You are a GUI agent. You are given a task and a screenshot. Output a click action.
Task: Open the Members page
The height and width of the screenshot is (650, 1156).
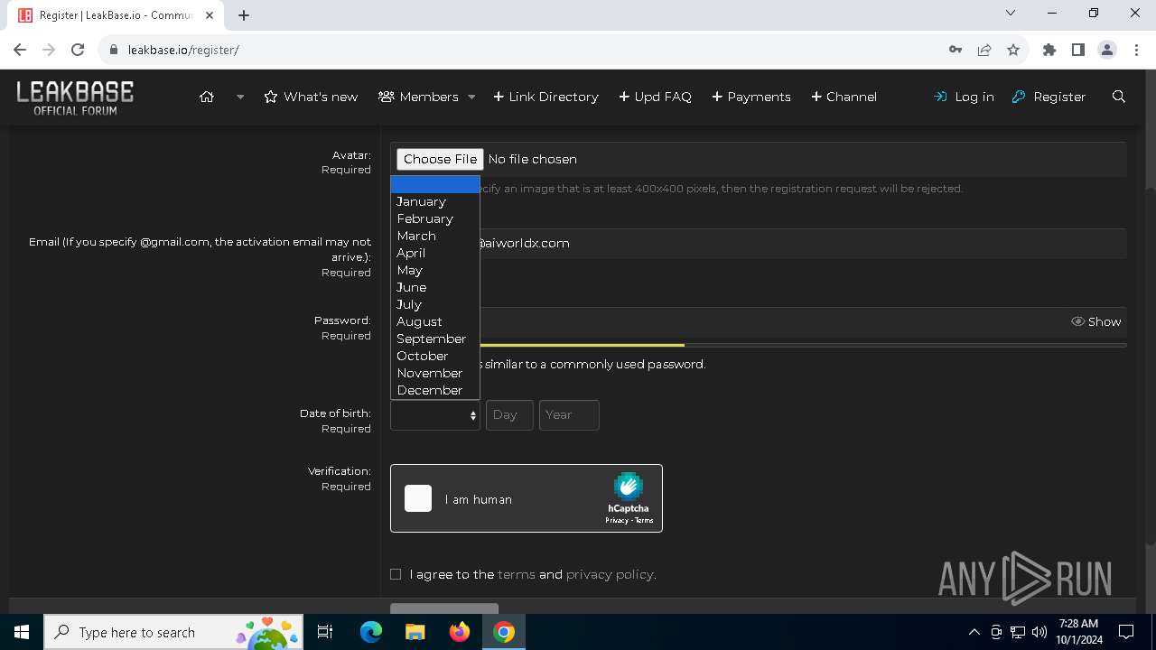click(419, 97)
